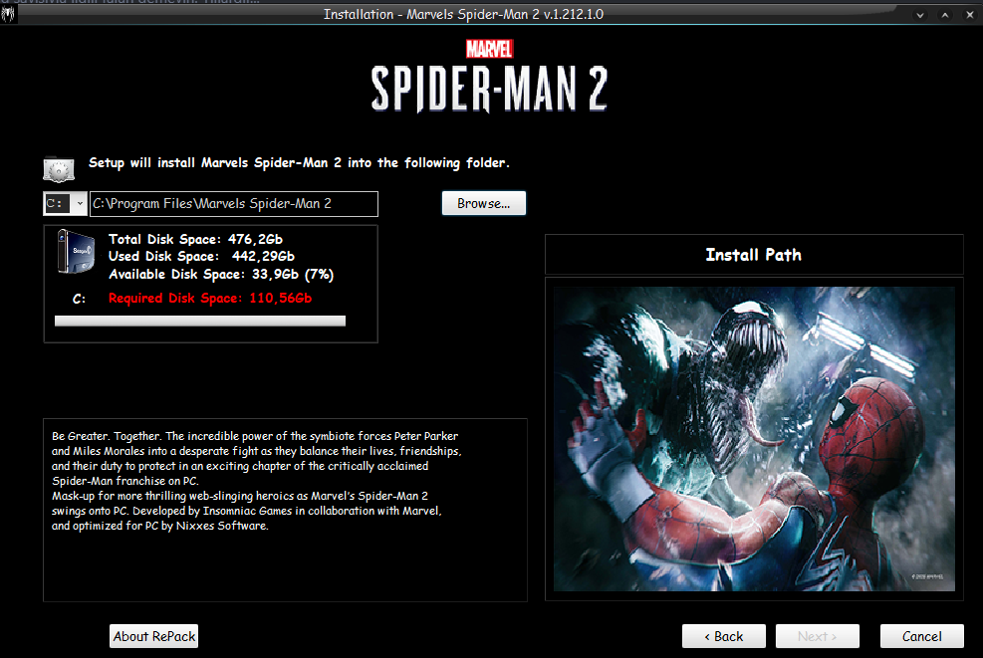Image resolution: width=983 pixels, height=658 pixels.
Task: Go back with the < Back button
Action: [723, 636]
